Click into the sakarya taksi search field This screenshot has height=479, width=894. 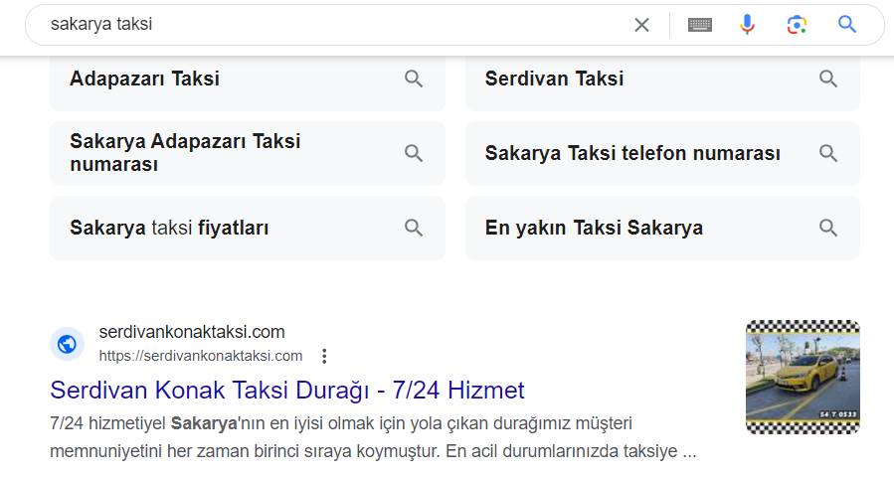(x=336, y=25)
